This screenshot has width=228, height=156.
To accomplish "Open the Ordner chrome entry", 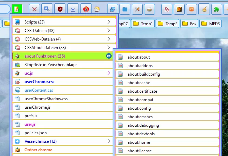I will click(x=63, y=150).
